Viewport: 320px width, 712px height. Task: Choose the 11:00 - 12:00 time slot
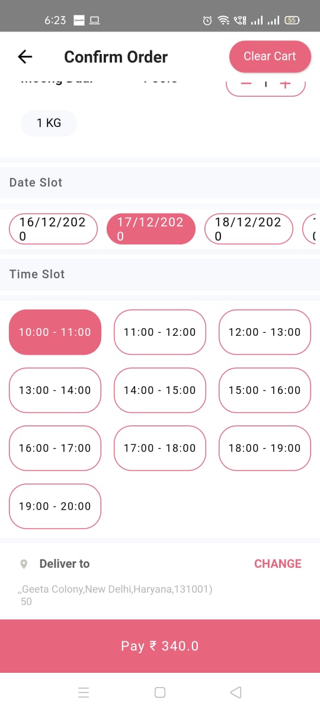159,332
